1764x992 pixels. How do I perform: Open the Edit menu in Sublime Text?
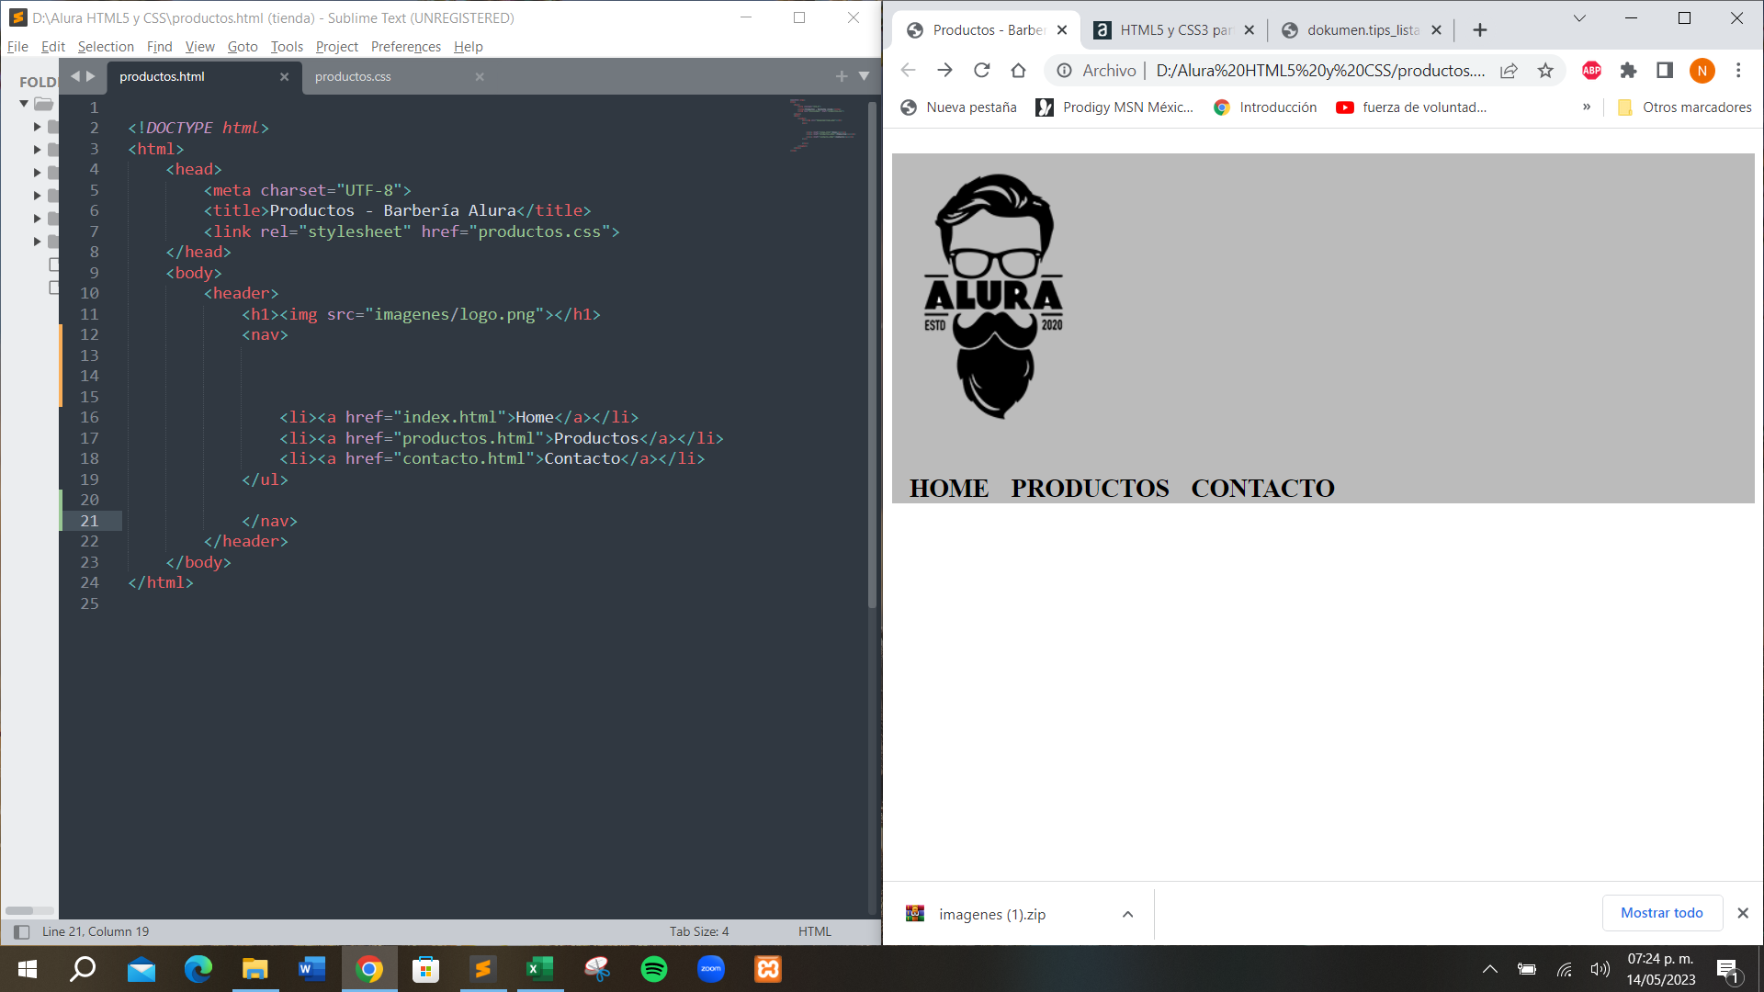pos(53,47)
